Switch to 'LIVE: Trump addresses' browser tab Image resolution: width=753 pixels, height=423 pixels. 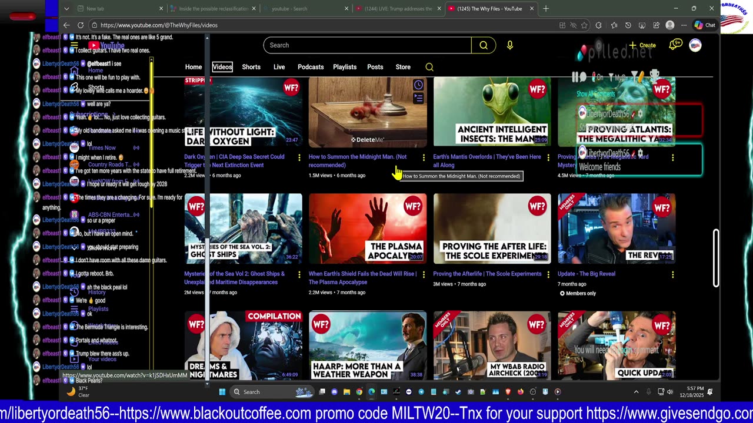click(x=398, y=9)
